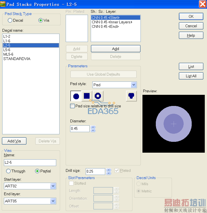The image size is (207, 213).
Task: Select L1-6 in decal name list
Action: (31, 41)
